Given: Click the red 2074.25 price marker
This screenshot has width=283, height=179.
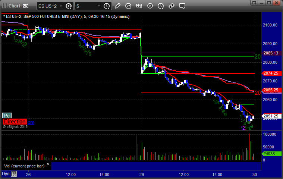Looking at the screenshot, I should (x=271, y=73).
